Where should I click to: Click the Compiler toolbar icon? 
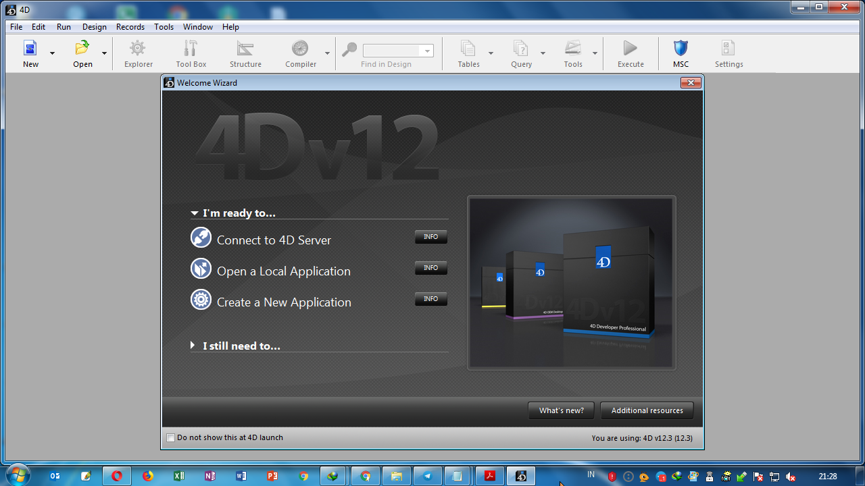(300, 48)
